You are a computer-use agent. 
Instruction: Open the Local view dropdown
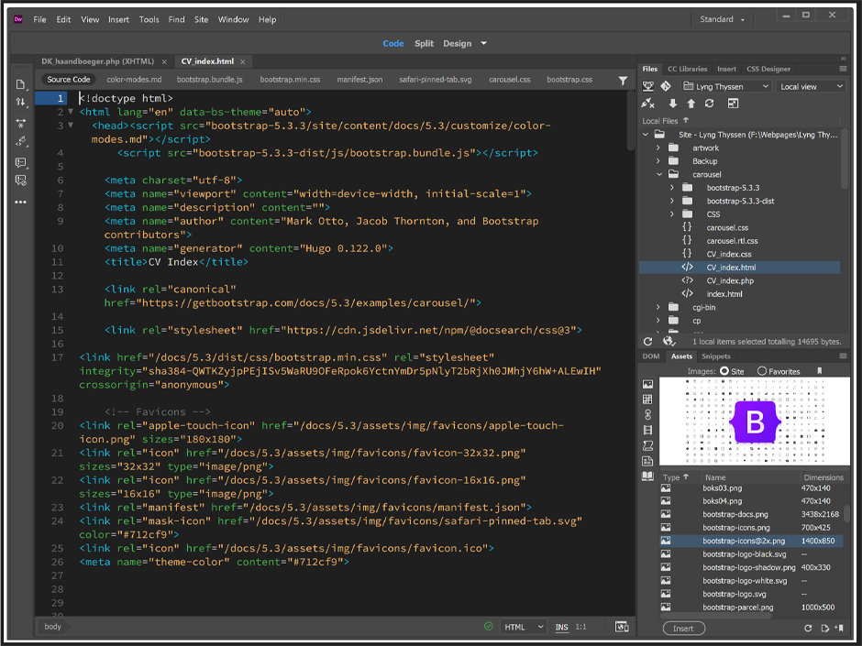click(811, 86)
